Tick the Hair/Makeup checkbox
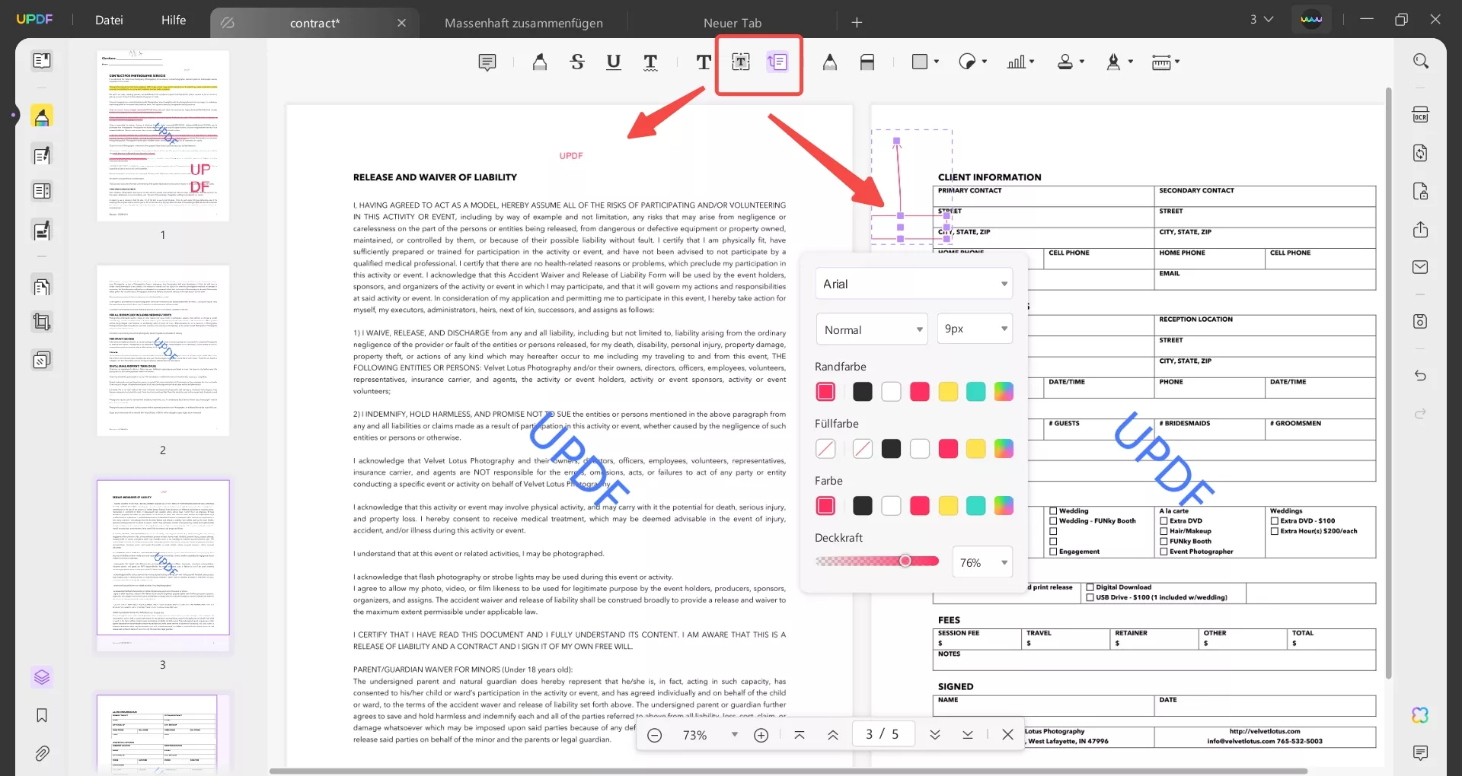Viewport: 1462px width, 776px height. coord(1164,531)
